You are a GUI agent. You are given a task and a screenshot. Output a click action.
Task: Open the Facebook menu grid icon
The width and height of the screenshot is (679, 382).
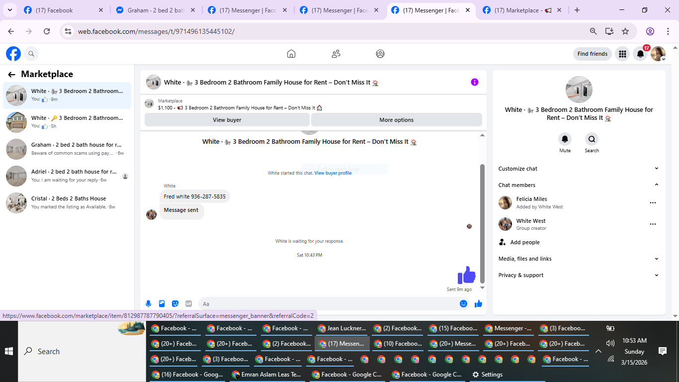pyautogui.click(x=622, y=54)
